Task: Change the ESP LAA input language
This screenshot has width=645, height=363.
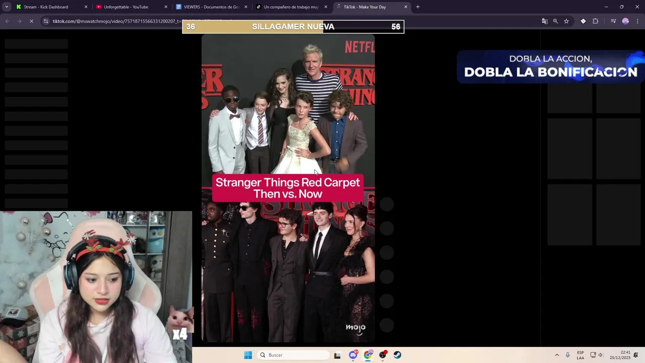Action: pyautogui.click(x=580, y=355)
